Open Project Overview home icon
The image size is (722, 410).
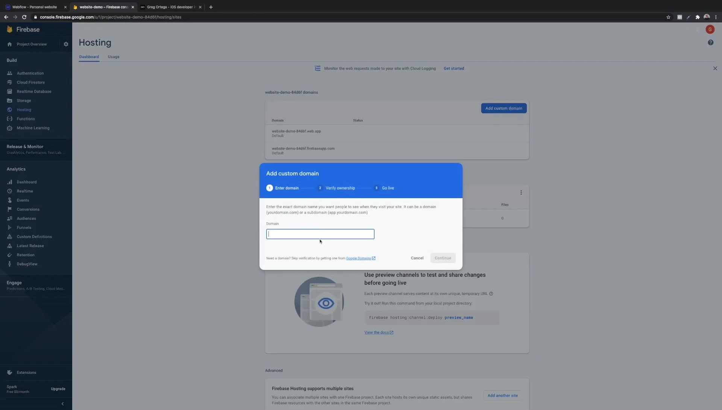(9, 44)
